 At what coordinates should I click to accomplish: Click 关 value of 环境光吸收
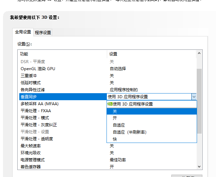tap(112, 153)
